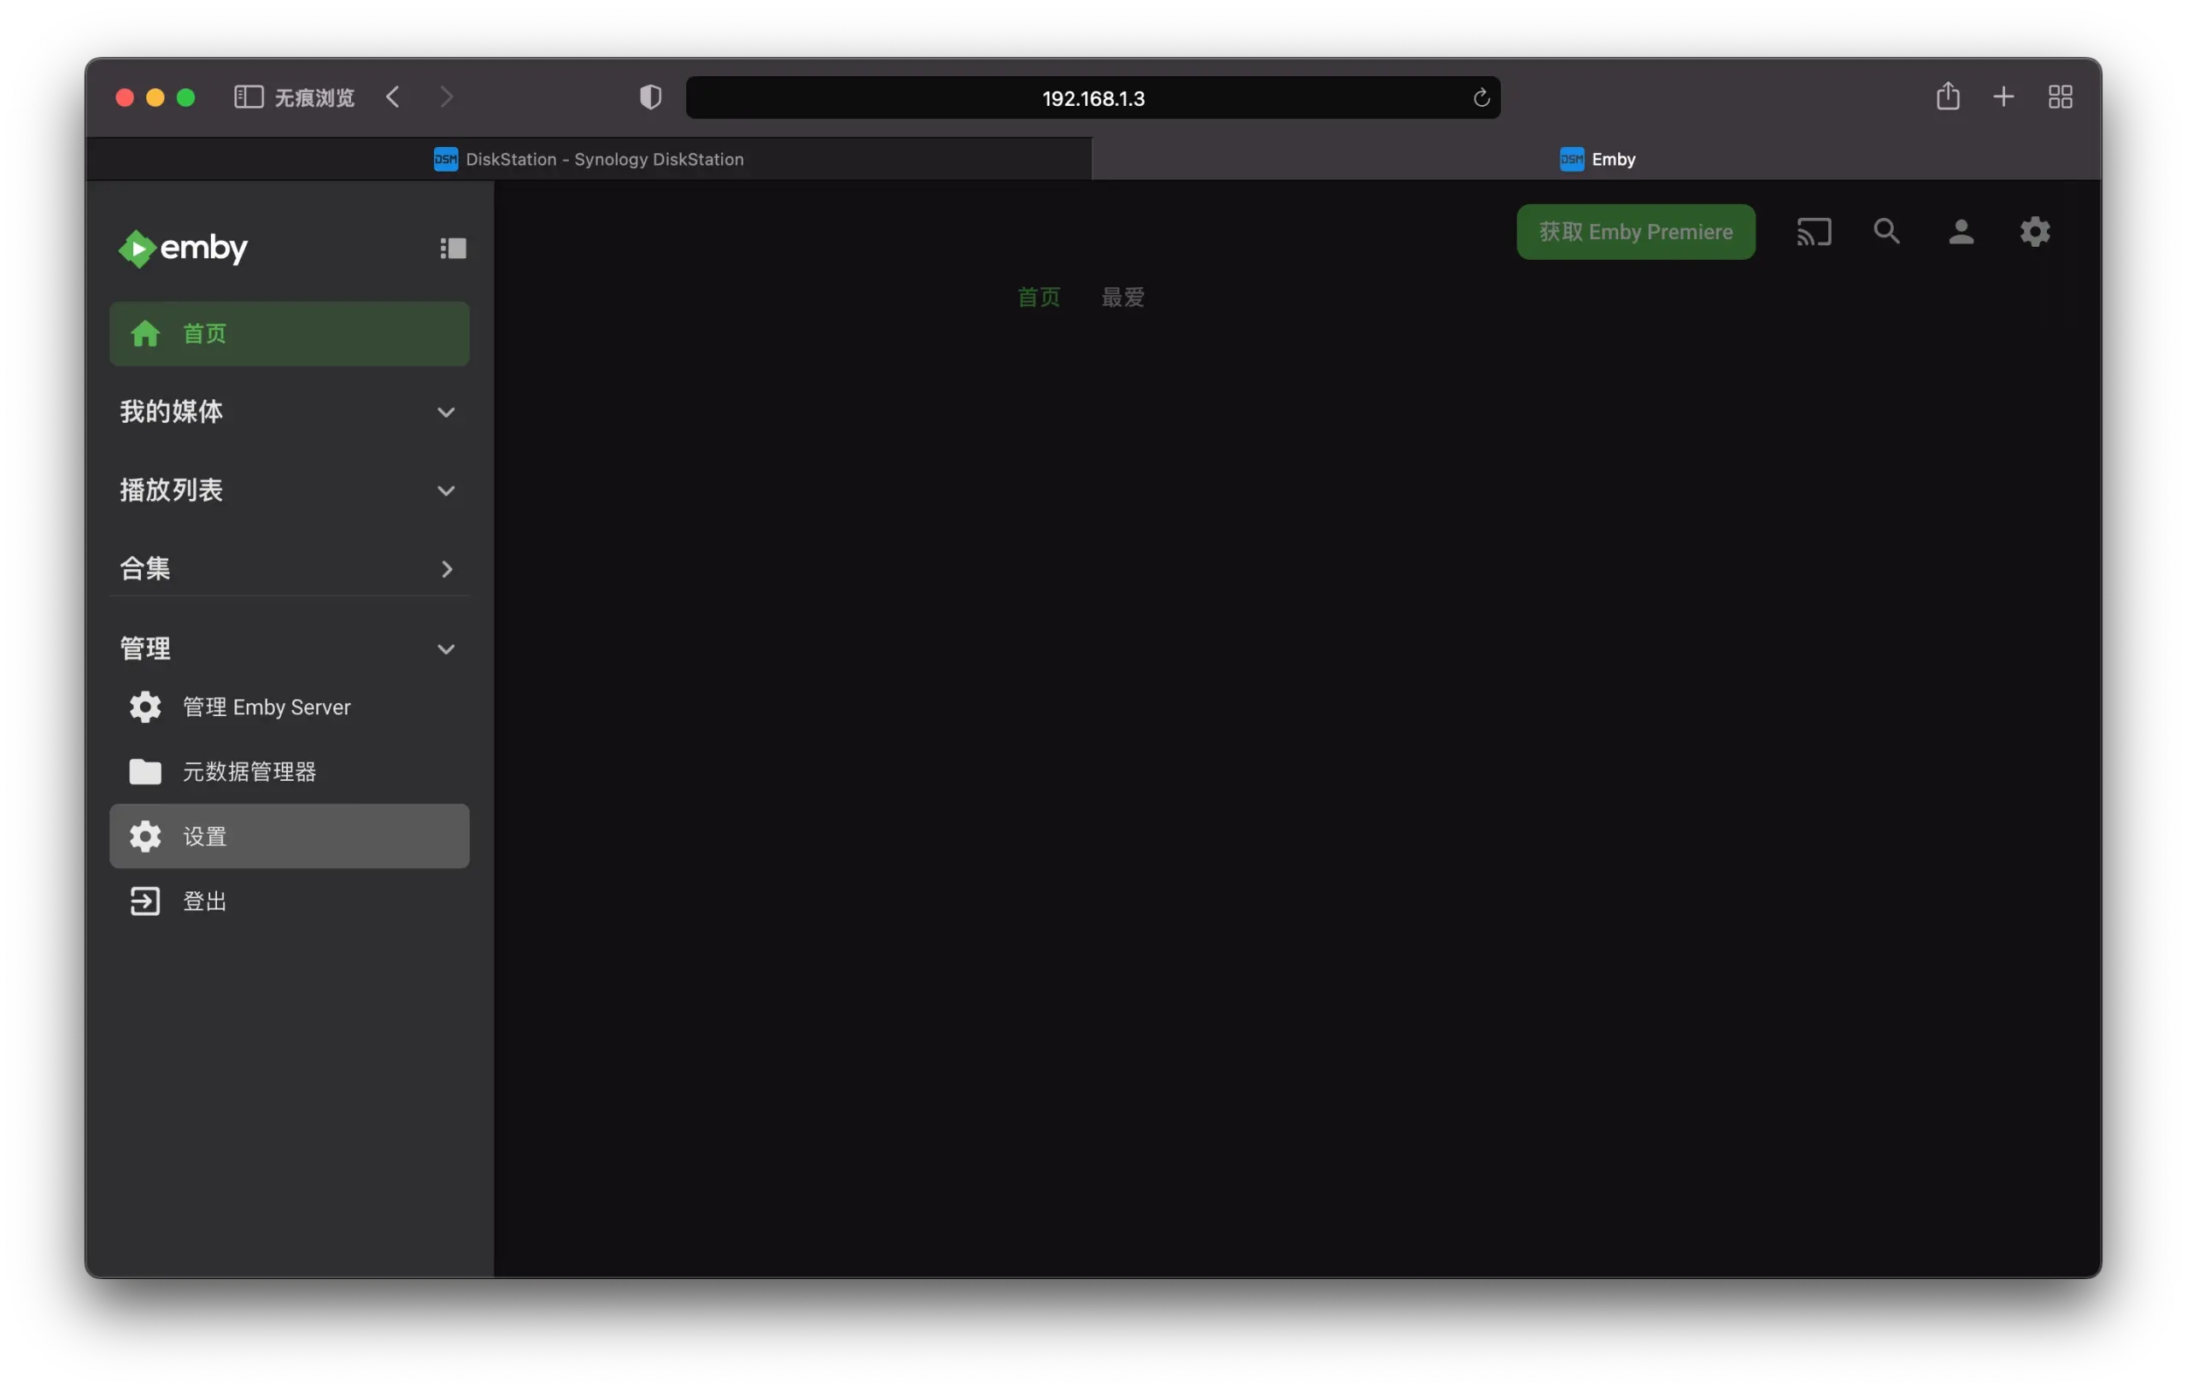Click the address bar 192.168.1.3

[x=1093, y=97]
